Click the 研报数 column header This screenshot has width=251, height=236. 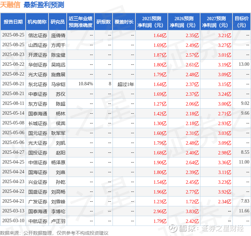point(103,22)
